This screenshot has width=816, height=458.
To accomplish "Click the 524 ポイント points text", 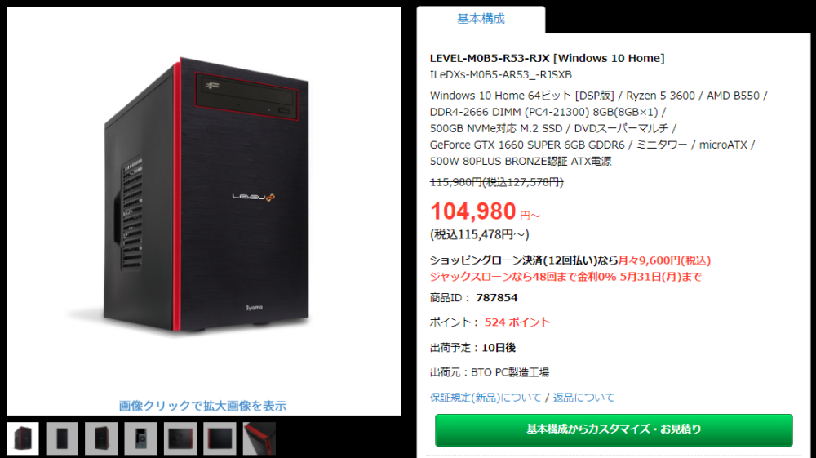I will tap(517, 322).
